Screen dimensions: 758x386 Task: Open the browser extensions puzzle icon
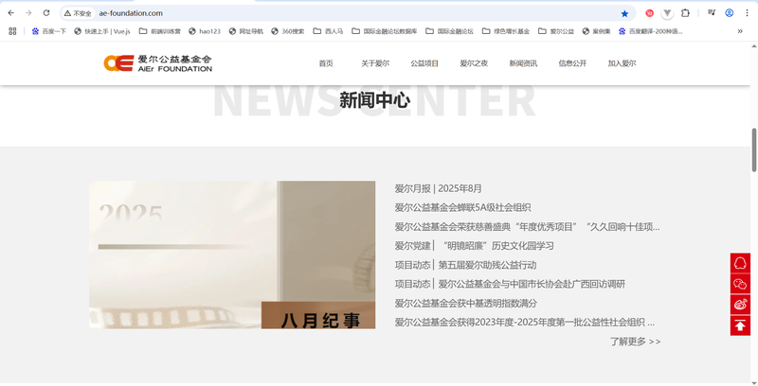coord(685,13)
